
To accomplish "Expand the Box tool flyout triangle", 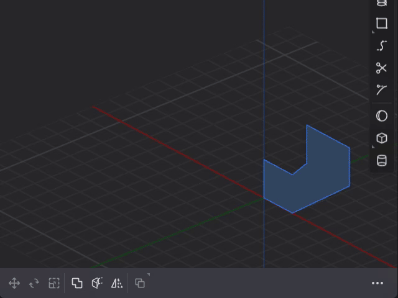I will [373, 147].
